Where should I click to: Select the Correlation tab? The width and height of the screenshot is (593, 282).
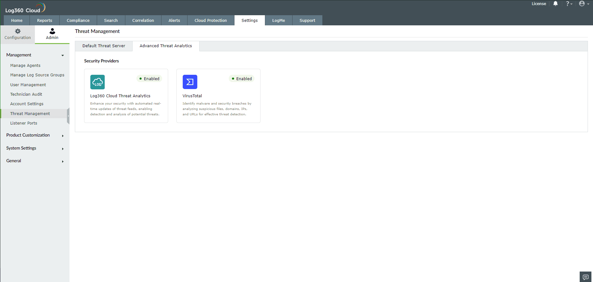(143, 20)
